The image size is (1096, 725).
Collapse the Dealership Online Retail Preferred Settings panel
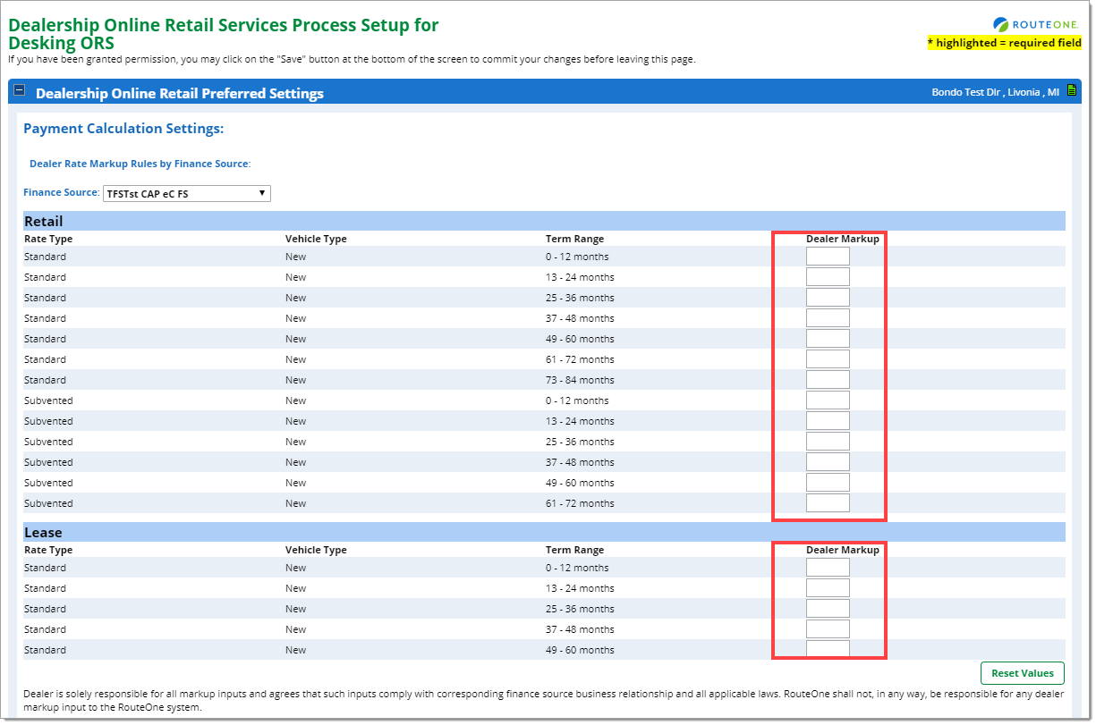(x=20, y=91)
